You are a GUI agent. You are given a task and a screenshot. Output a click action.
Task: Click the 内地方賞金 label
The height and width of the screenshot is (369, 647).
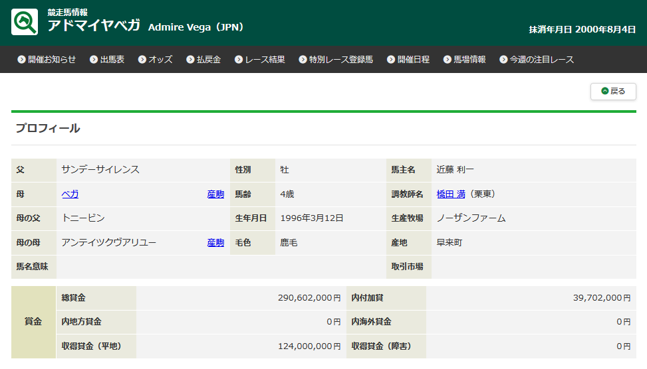click(81, 322)
